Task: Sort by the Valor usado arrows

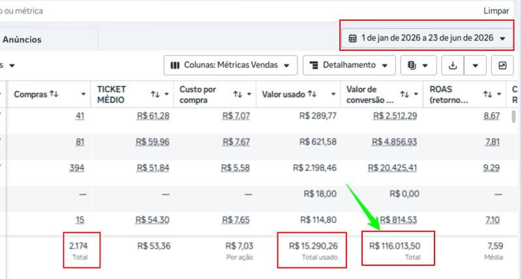Action: pyautogui.click(x=312, y=94)
